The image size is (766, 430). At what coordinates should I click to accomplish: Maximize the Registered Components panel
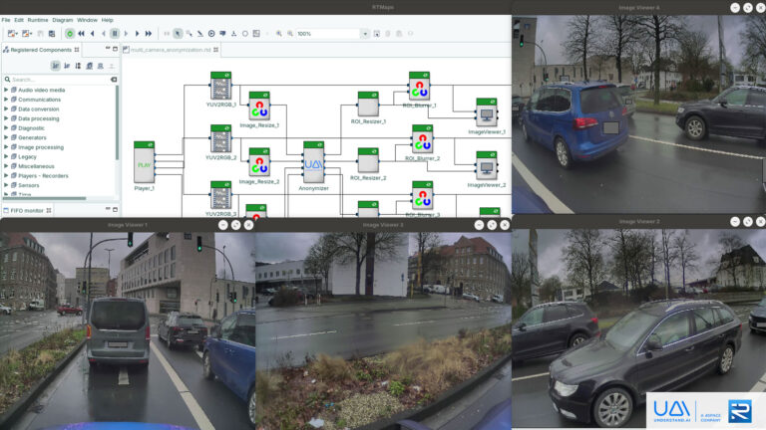(x=116, y=49)
